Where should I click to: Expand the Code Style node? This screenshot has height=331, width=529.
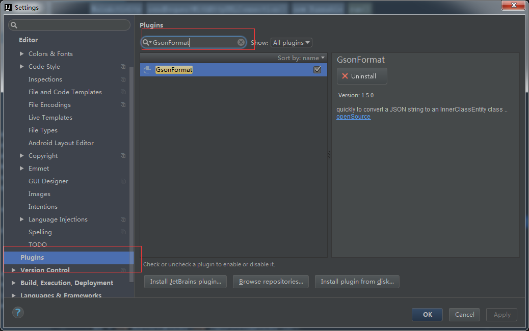pyautogui.click(x=21, y=67)
